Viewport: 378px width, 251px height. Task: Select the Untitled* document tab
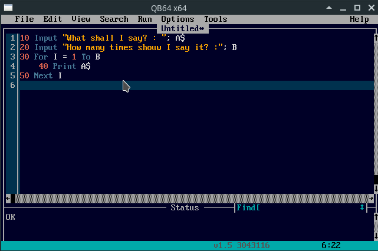(x=182, y=28)
